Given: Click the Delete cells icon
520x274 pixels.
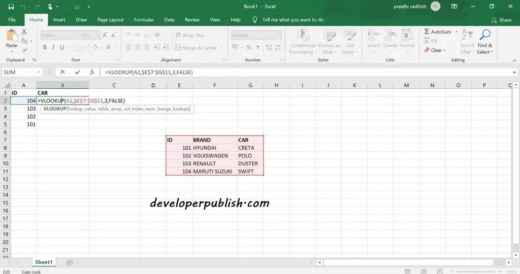Looking at the screenshot, I should (x=391, y=36).
